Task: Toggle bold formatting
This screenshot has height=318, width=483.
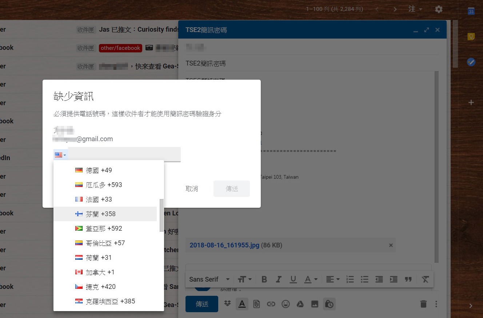Action: (264, 279)
